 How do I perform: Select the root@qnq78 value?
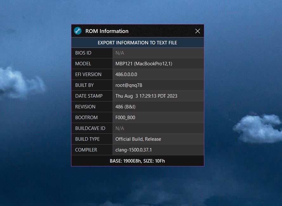pos(129,85)
